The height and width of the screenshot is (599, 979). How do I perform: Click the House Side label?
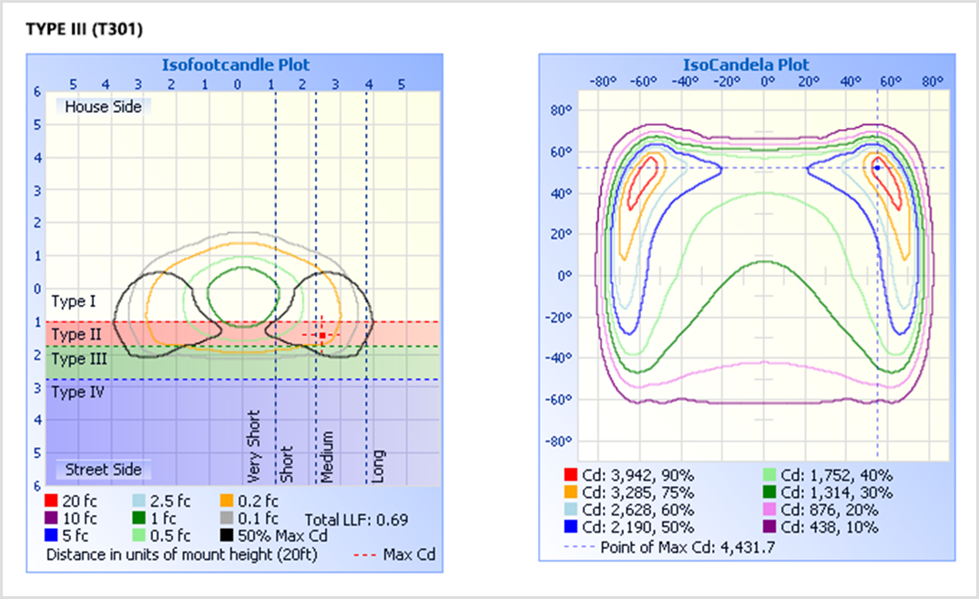103,107
